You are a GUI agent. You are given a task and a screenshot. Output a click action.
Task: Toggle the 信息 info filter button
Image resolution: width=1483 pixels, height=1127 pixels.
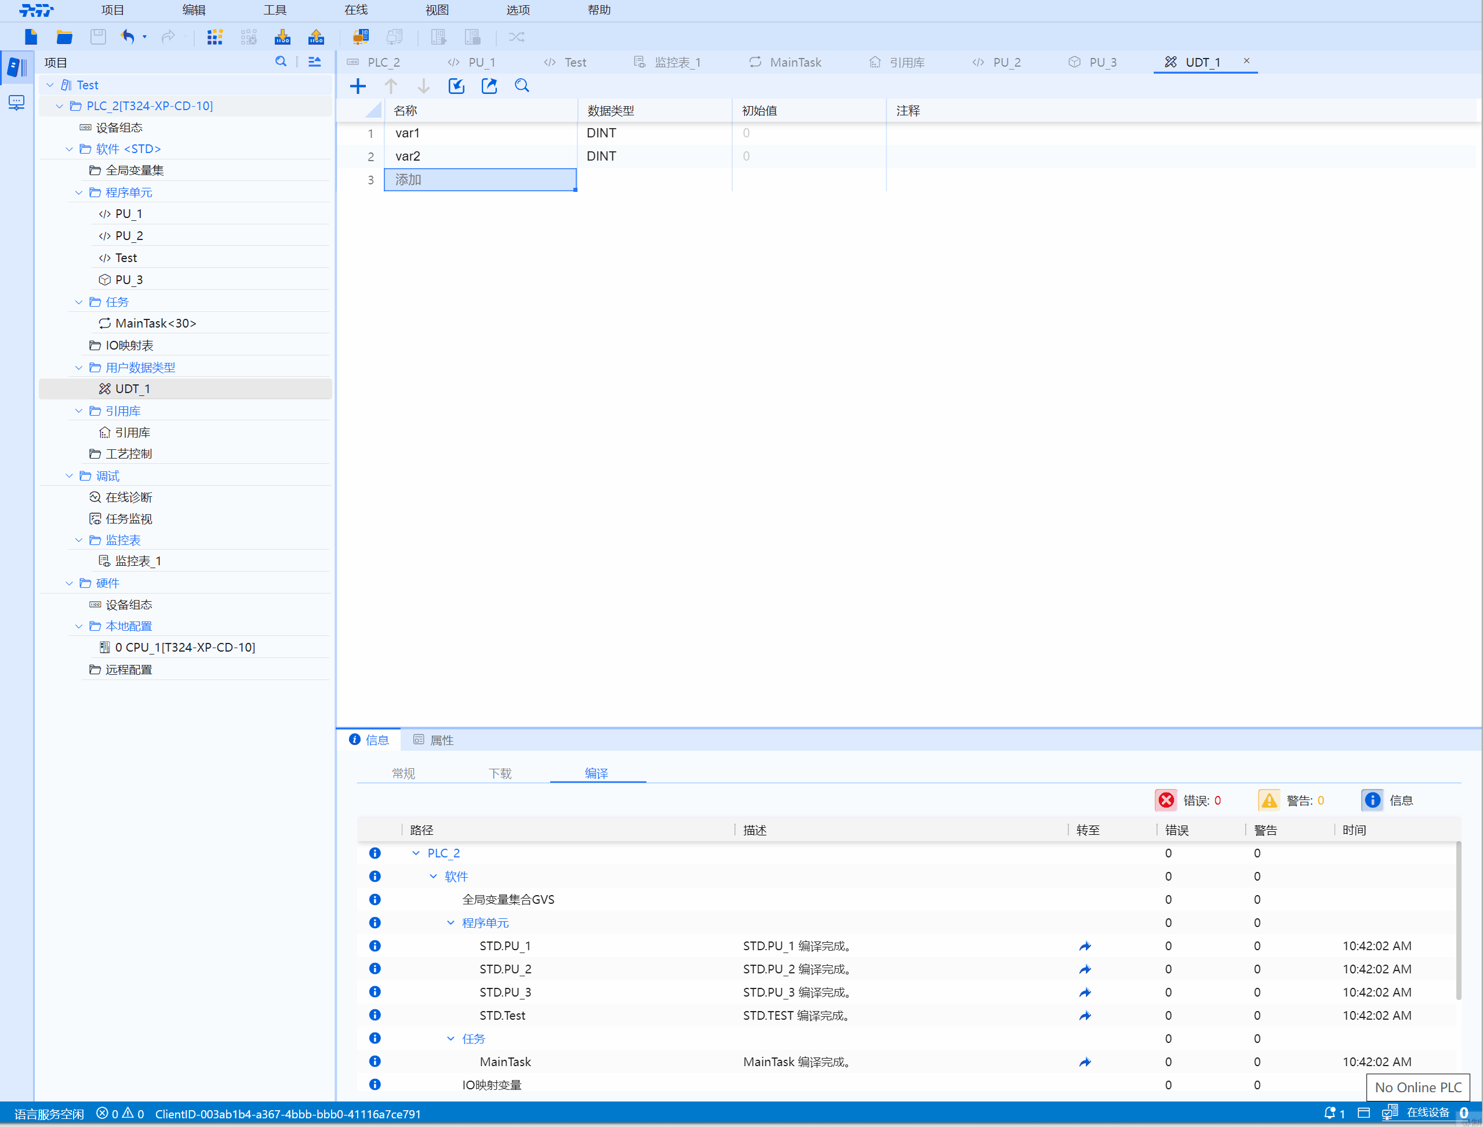click(1372, 800)
